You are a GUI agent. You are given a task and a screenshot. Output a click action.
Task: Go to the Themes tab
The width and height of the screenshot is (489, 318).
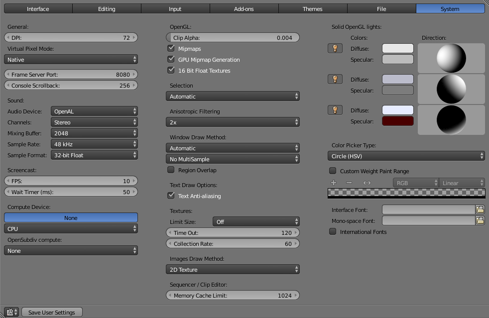313,9
